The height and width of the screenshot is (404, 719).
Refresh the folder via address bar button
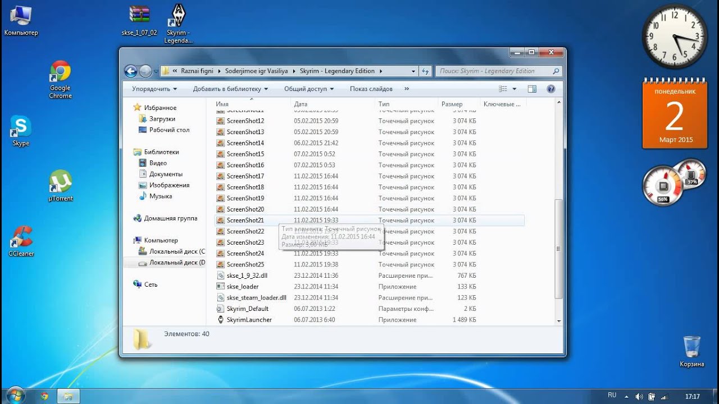coord(425,71)
